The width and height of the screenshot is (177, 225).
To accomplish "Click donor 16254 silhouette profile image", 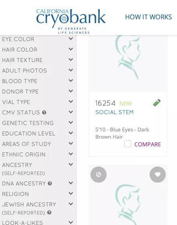I will 128,63.
